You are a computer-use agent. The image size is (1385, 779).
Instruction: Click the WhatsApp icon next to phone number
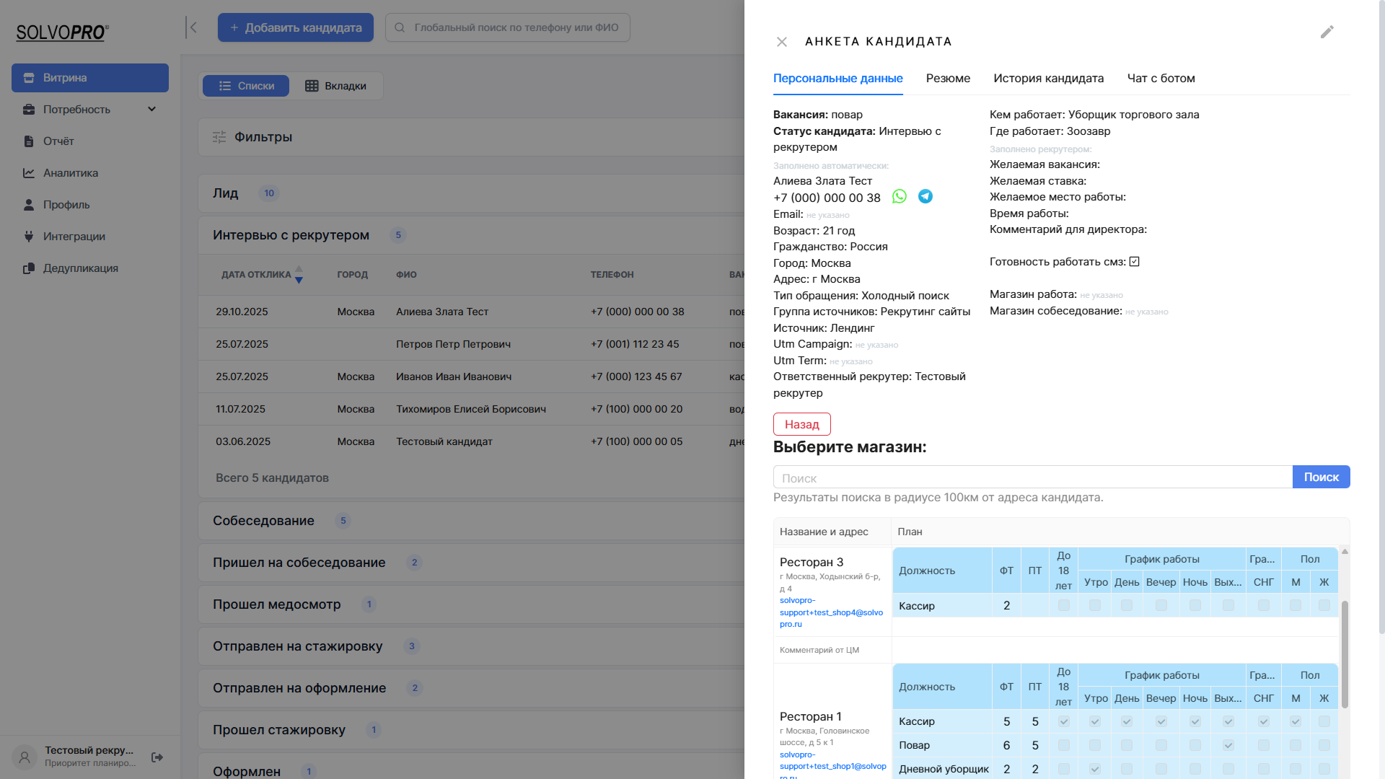899,197
